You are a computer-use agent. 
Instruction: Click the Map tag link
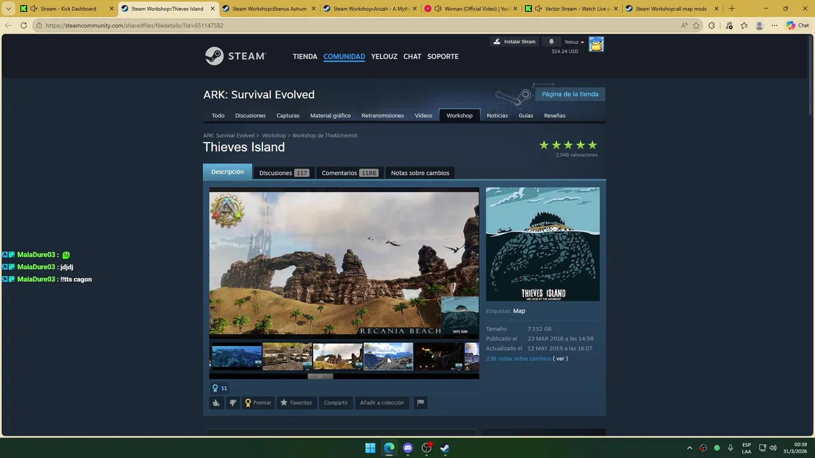pyautogui.click(x=519, y=311)
